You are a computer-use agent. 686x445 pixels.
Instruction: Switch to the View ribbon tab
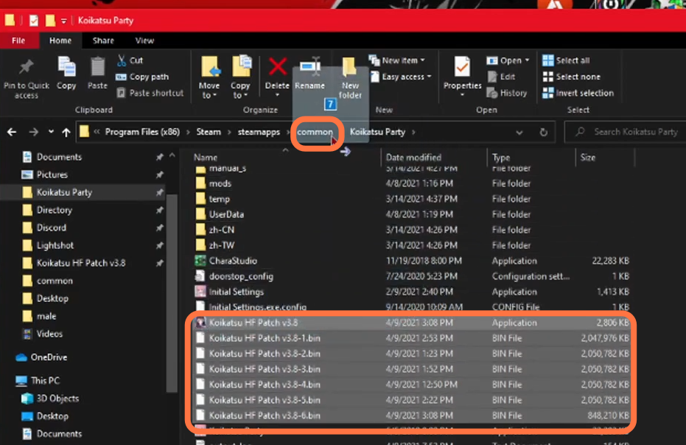144,41
